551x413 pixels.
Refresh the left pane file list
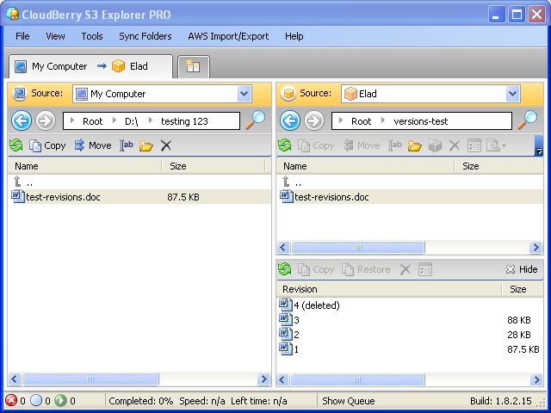tap(15, 145)
